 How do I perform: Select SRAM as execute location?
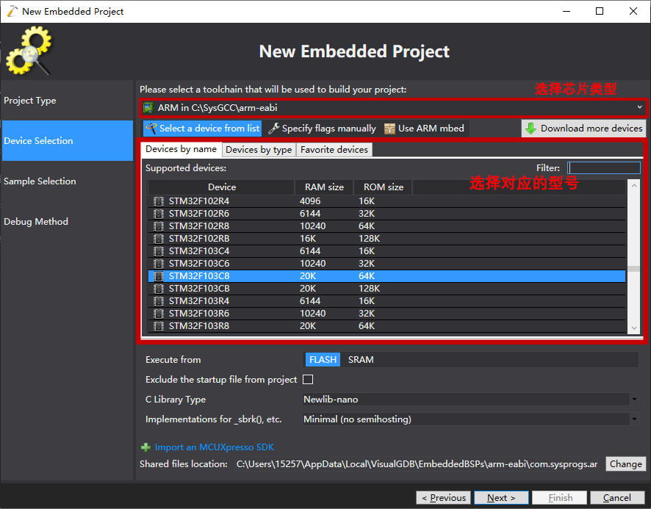pos(361,360)
